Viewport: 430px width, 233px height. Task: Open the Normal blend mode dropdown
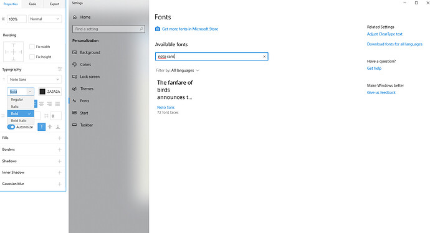pyautogui.click(x=45, y=19)
